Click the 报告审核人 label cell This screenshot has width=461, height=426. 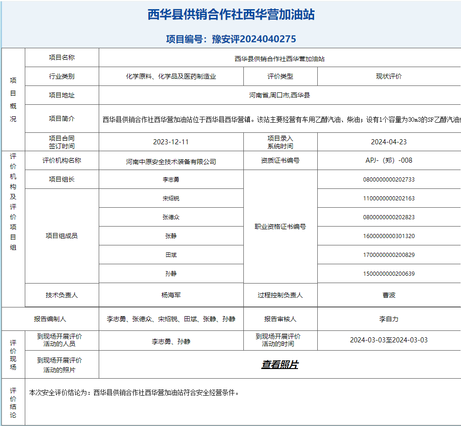point(281,319)
